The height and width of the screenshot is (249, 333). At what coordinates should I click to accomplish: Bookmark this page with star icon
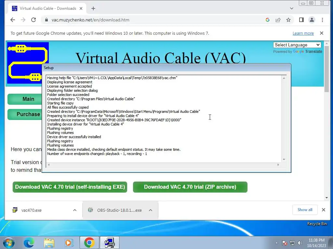pyautogui.click(x=288, y=20)
